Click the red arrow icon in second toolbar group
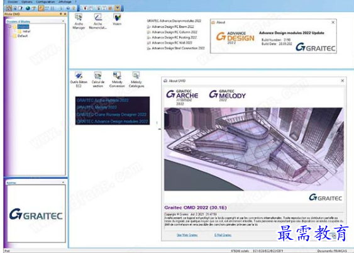 pyautogui.click(x=85, y=8)
